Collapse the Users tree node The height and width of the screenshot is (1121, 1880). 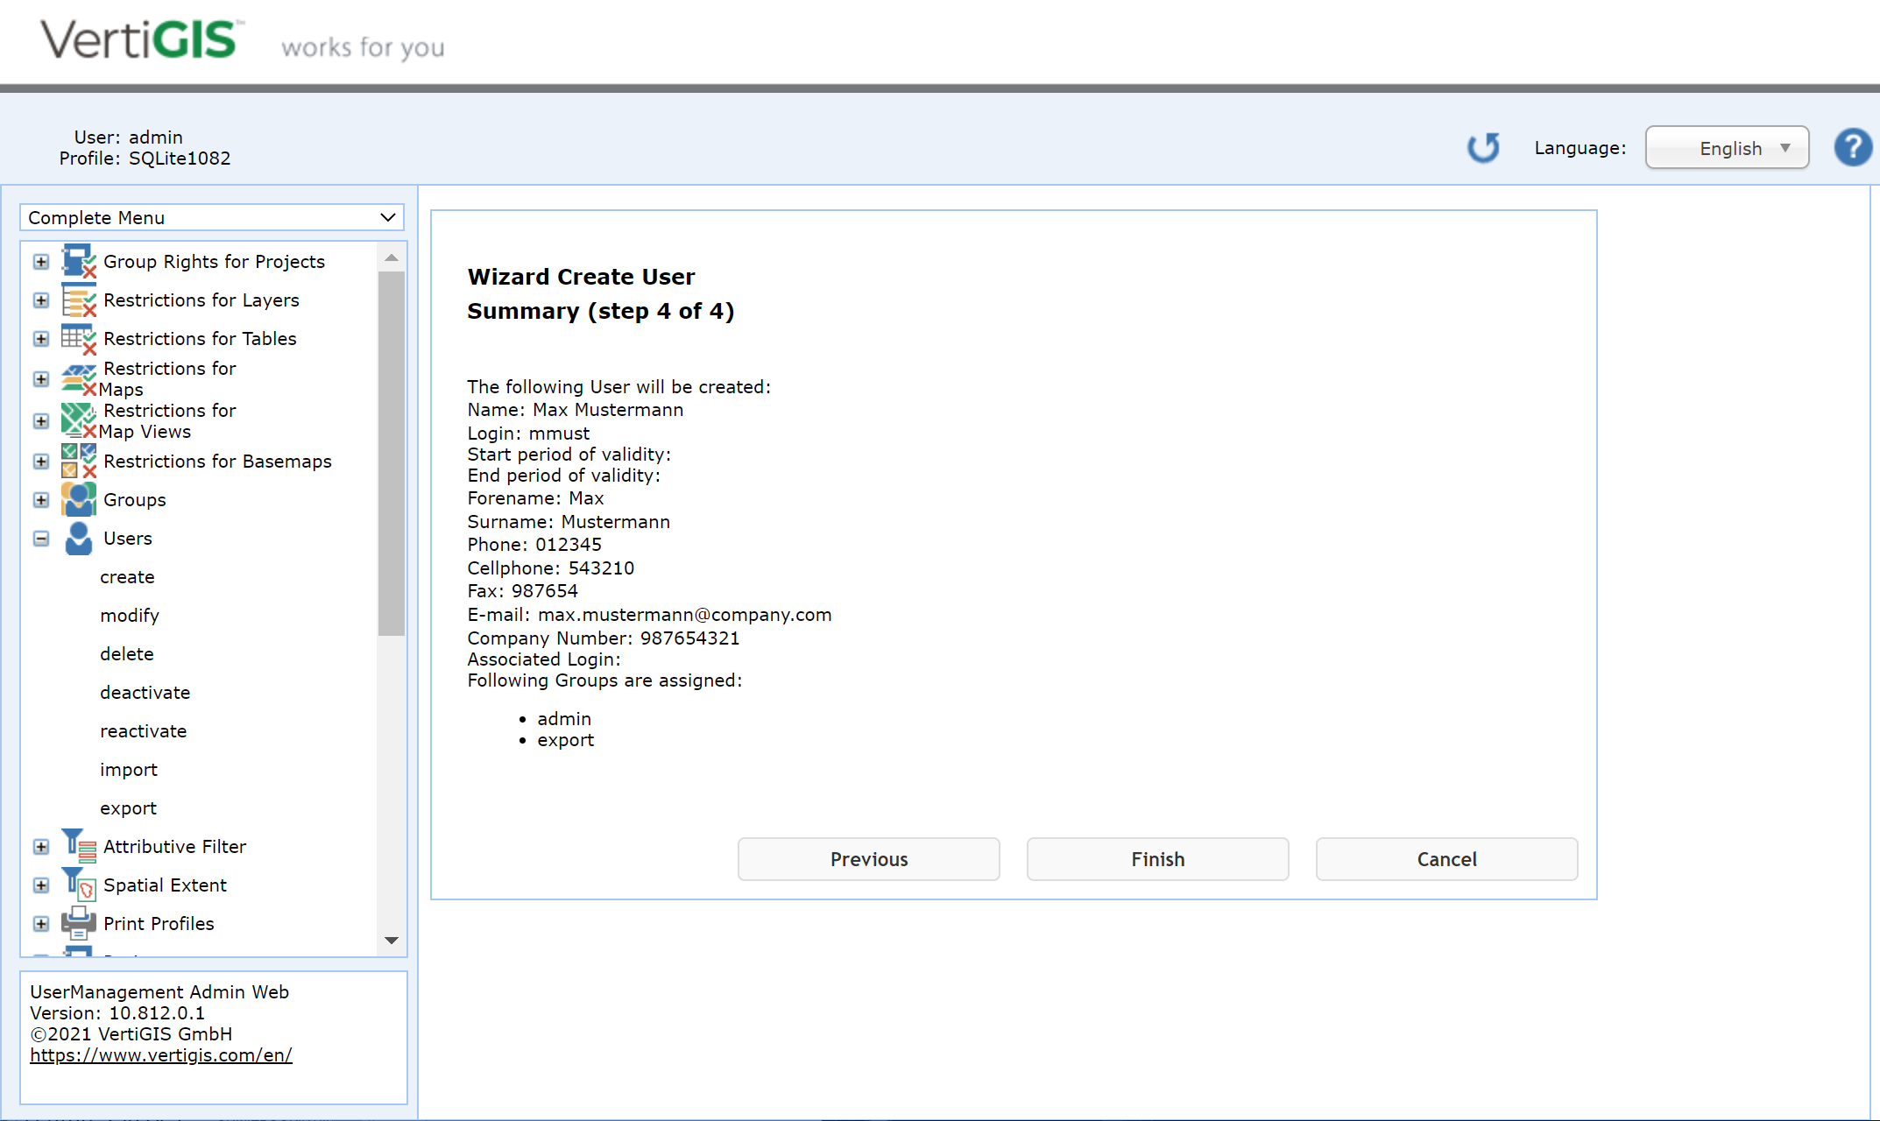[40, 539]
